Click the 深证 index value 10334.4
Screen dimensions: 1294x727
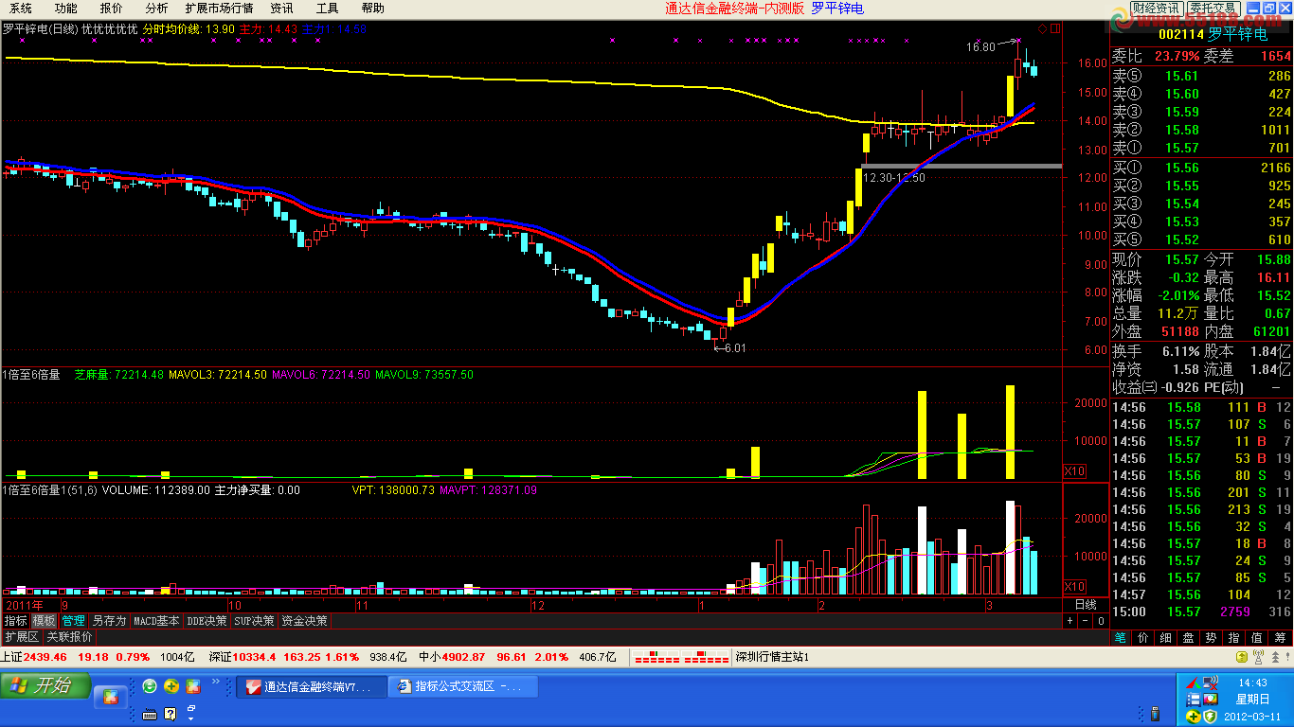[256, 657]
